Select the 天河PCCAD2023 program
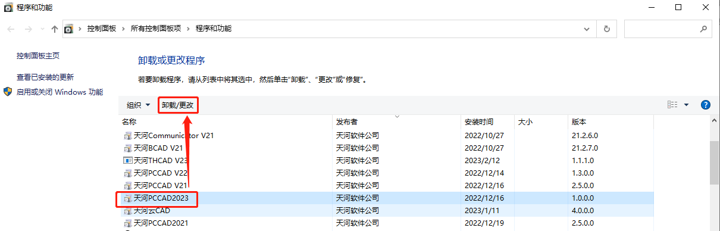The image size is (720, 231). [x=386, y=198]
